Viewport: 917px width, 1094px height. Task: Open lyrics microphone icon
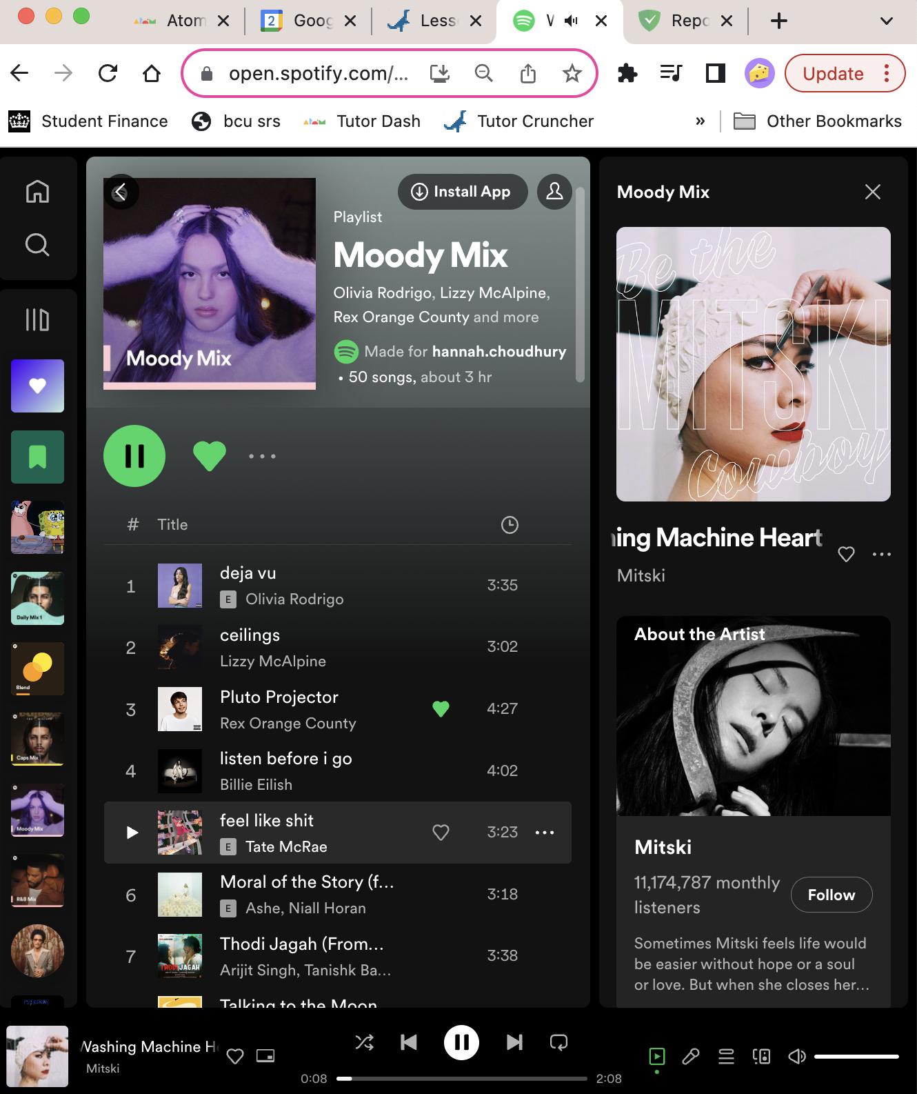(691, 1056)
